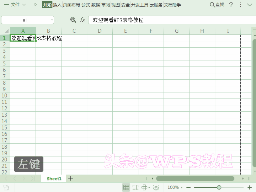Click the magnifier zoom icon beside fx
Image resolution: width=256 pixels, height=192 pixels.
(x=73, y=20)
